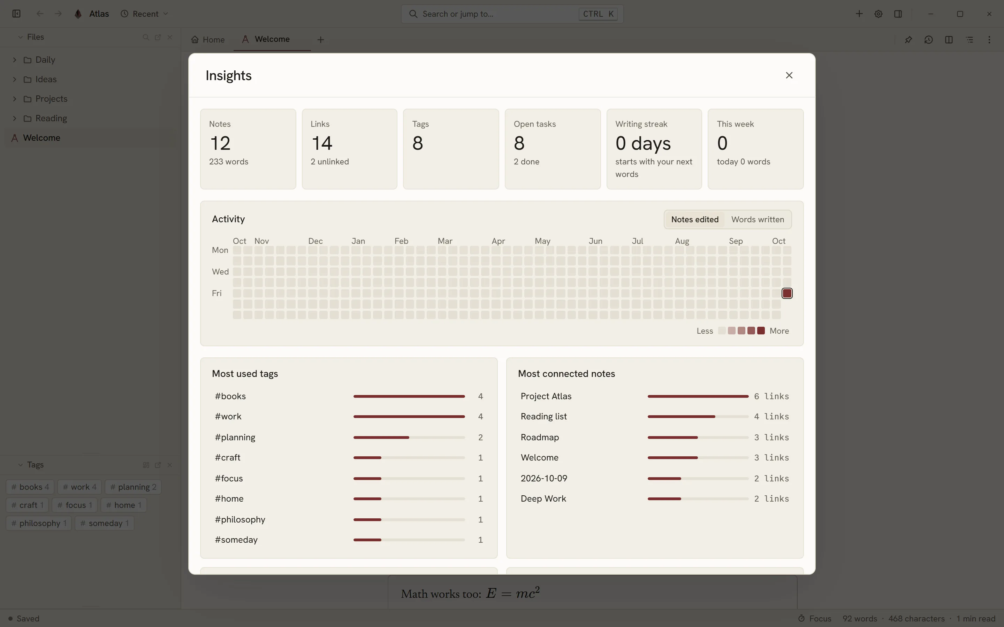The image size is (1004, 627).
Task: Toggle Focus mode in status bar
Action: tap(814, 618)
